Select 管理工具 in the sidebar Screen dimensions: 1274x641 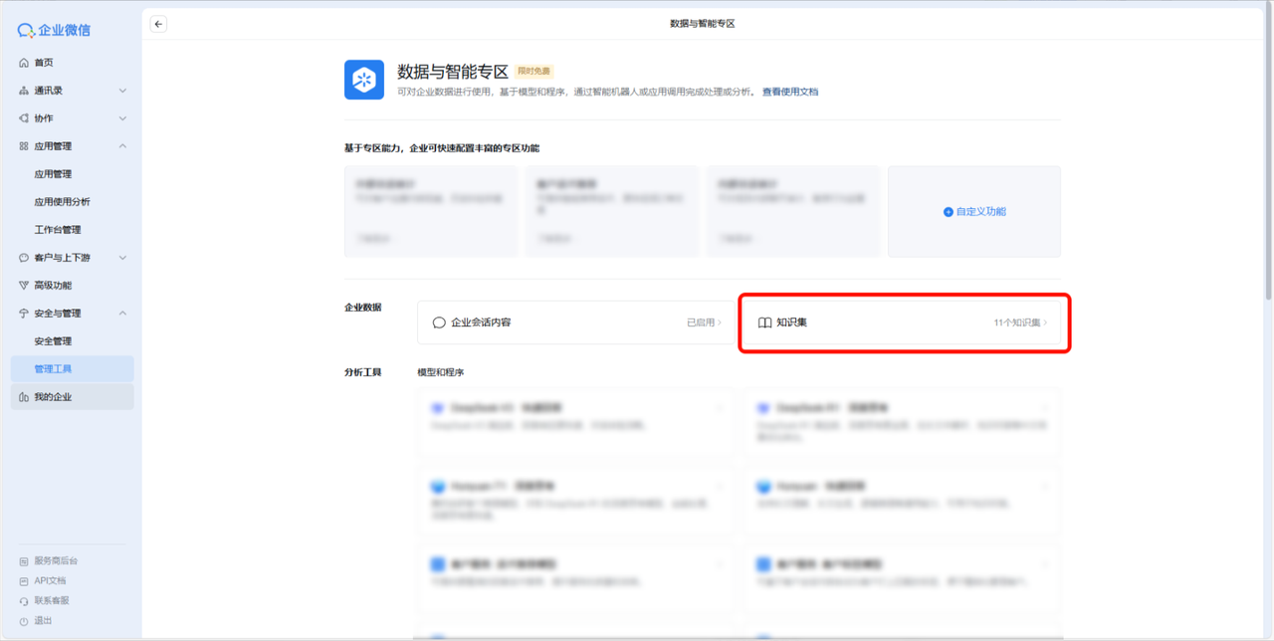pyautogui.click(x=53, y=369)
